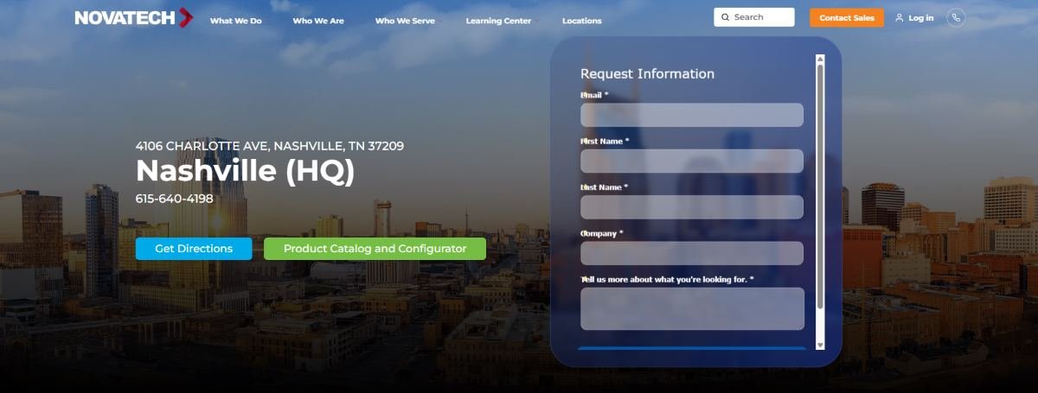1038x393 pixels.
Task: Click the partly visible form submit button
Action: [692, 348]
